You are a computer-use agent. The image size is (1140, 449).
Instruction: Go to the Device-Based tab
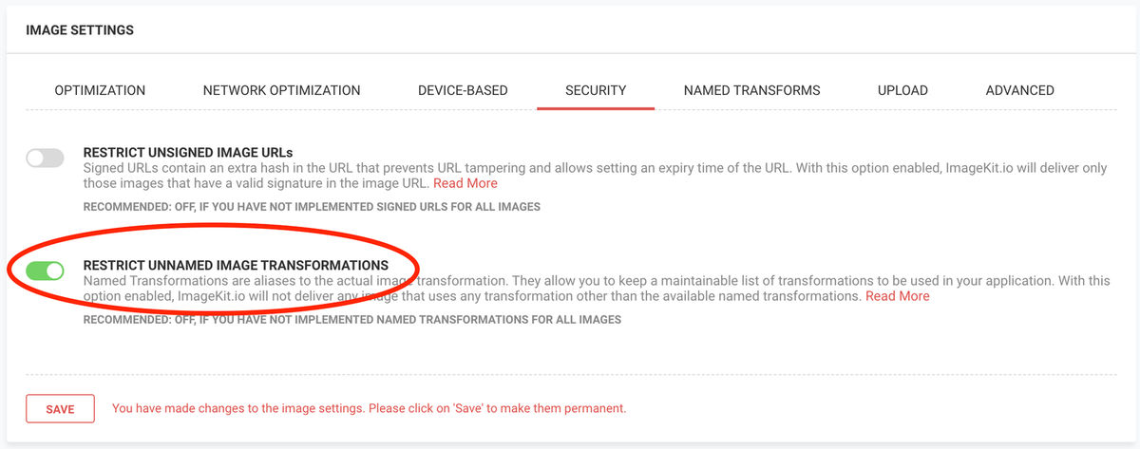point(463,90)
